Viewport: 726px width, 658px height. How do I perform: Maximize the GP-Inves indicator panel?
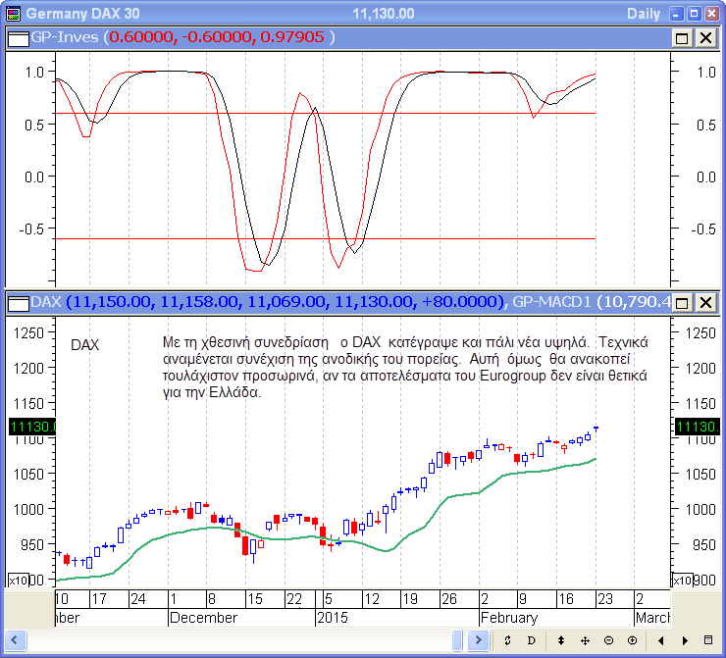tap(682, 38)
